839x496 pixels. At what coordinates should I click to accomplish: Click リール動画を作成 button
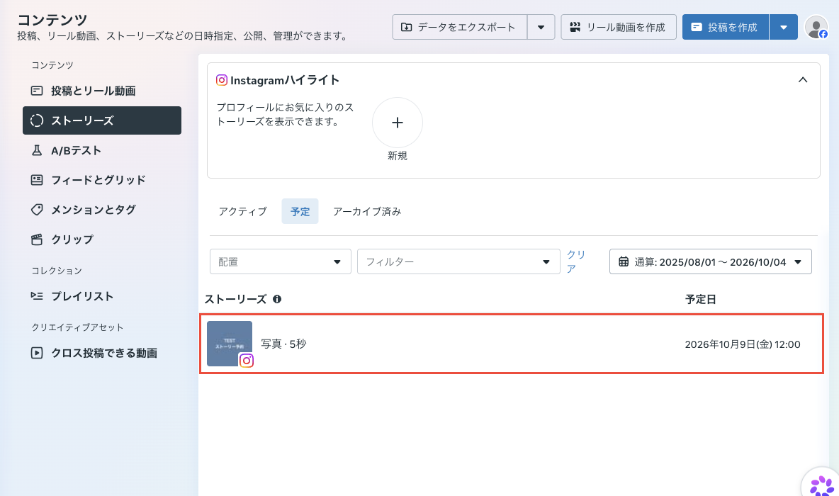619,28
